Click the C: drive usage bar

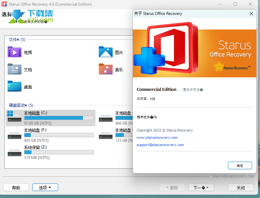tap(59, 118)
